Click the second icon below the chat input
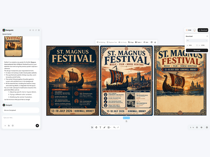The image size is (210, 157). click(9, 126)
